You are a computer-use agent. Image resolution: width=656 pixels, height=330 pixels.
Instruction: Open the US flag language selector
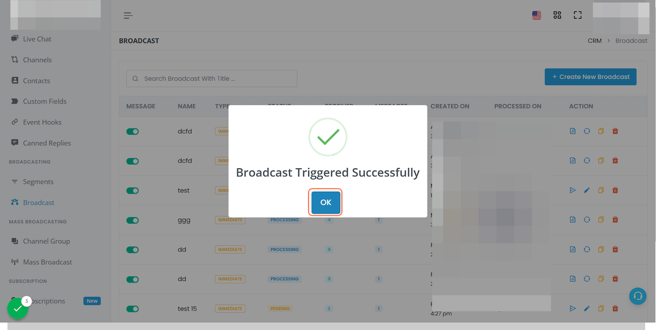click(537, 15)
